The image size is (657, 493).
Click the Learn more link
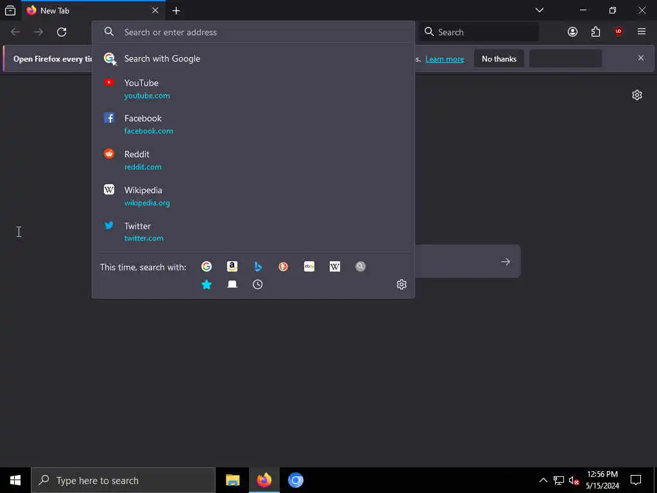point(445,59)
